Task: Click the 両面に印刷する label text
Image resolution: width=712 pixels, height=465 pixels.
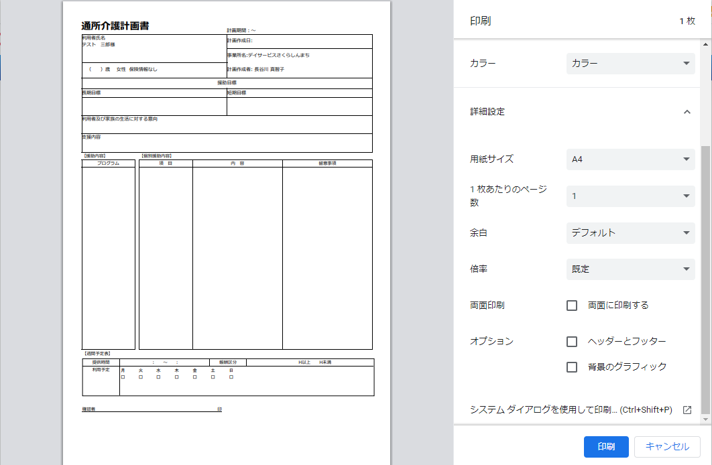Action: click(618, 306)
